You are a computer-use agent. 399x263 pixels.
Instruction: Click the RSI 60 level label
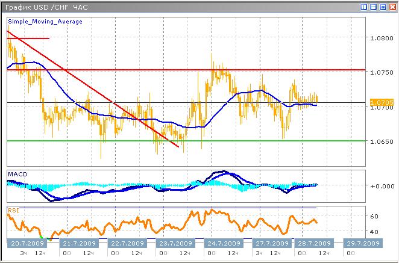click(374, 215)
